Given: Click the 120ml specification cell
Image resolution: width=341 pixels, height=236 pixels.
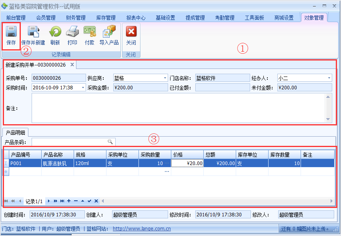Looking at the screenshot, I should (x=90, y=163).
